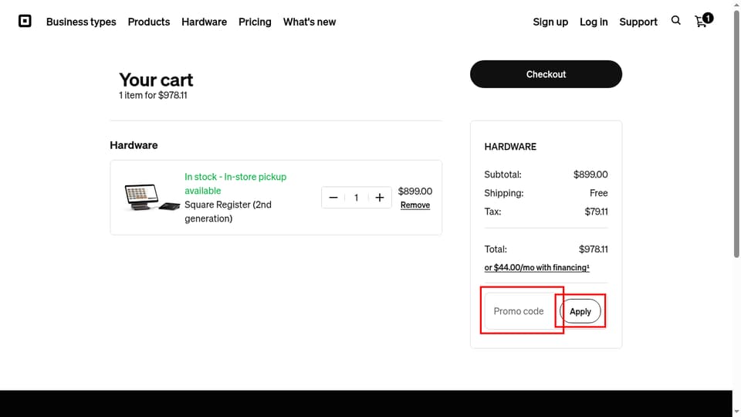The width and height of the screenshot is (741, 417).
Task: Click the item price $899.00 in cart row
Action: point(415,191)
